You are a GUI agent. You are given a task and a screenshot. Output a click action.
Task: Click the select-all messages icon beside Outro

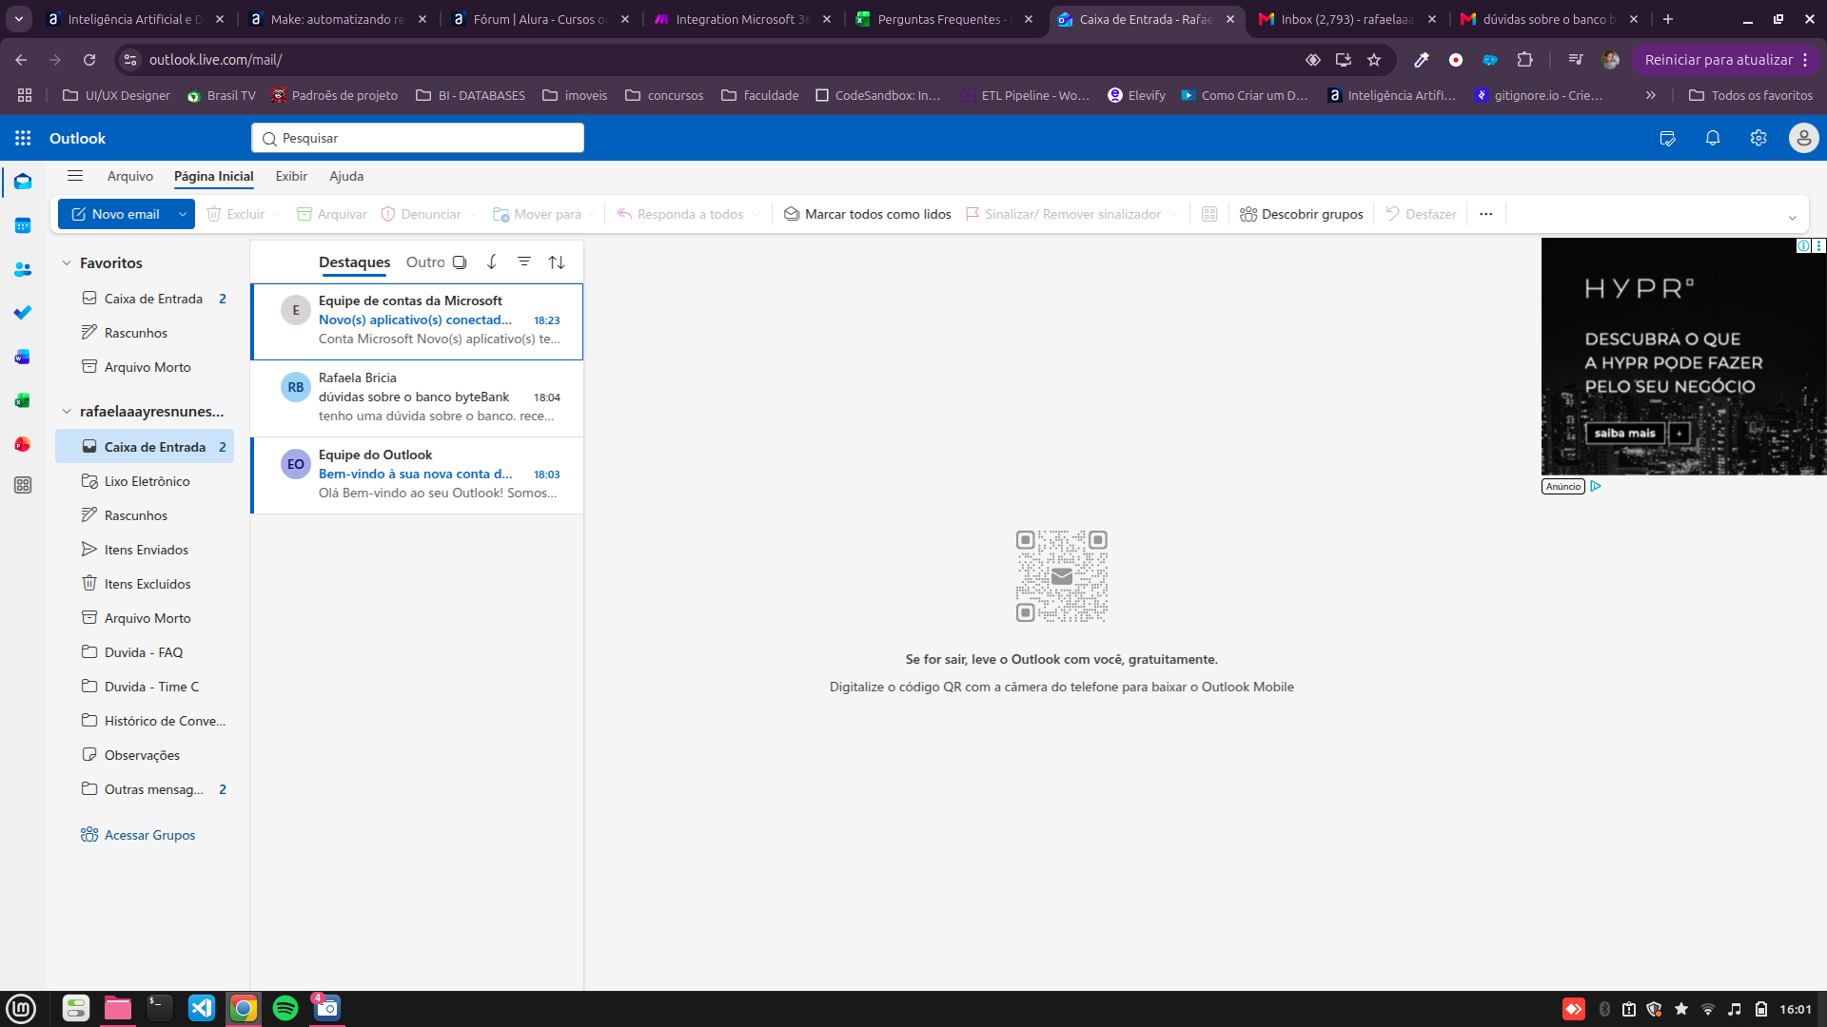[460, 262]
